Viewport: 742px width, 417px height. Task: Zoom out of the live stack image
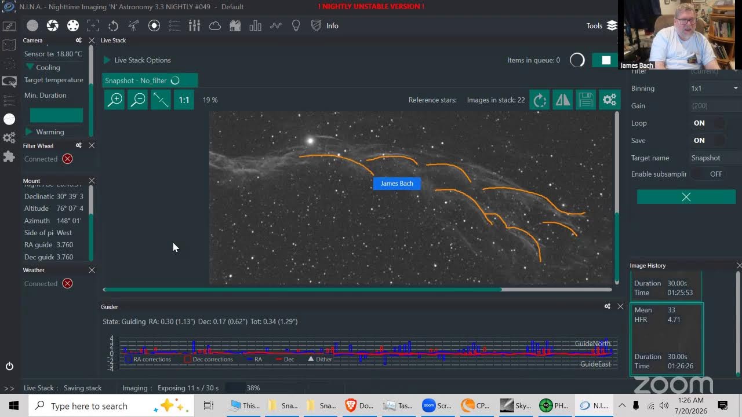[x=138, y=100]
